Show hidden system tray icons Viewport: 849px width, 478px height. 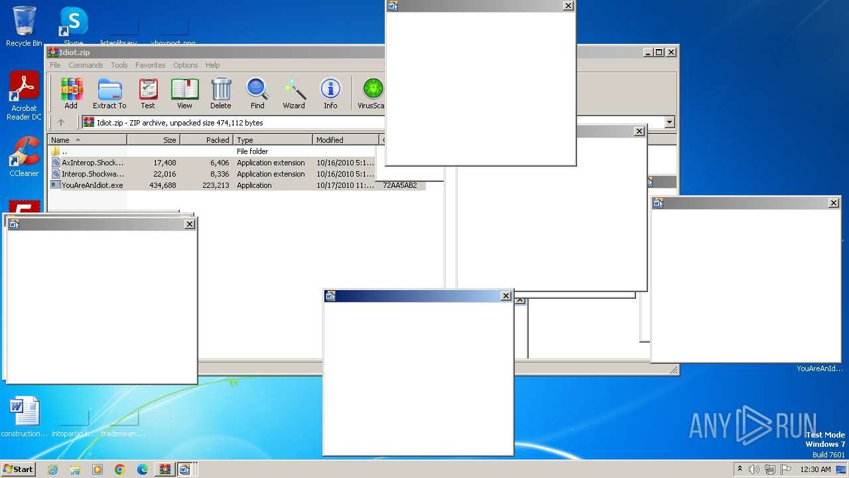tap(740, 469)
